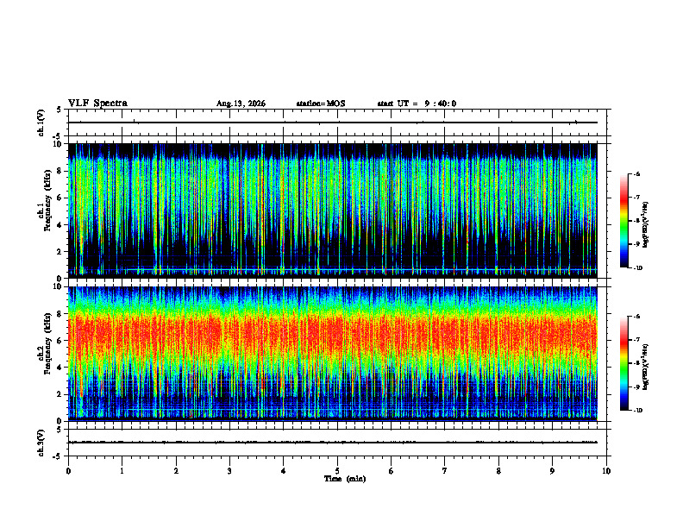Click the "7" tick label on the time axis
Image resolution: width=683 pixels, height=528 pixels.
pos(445,471)
